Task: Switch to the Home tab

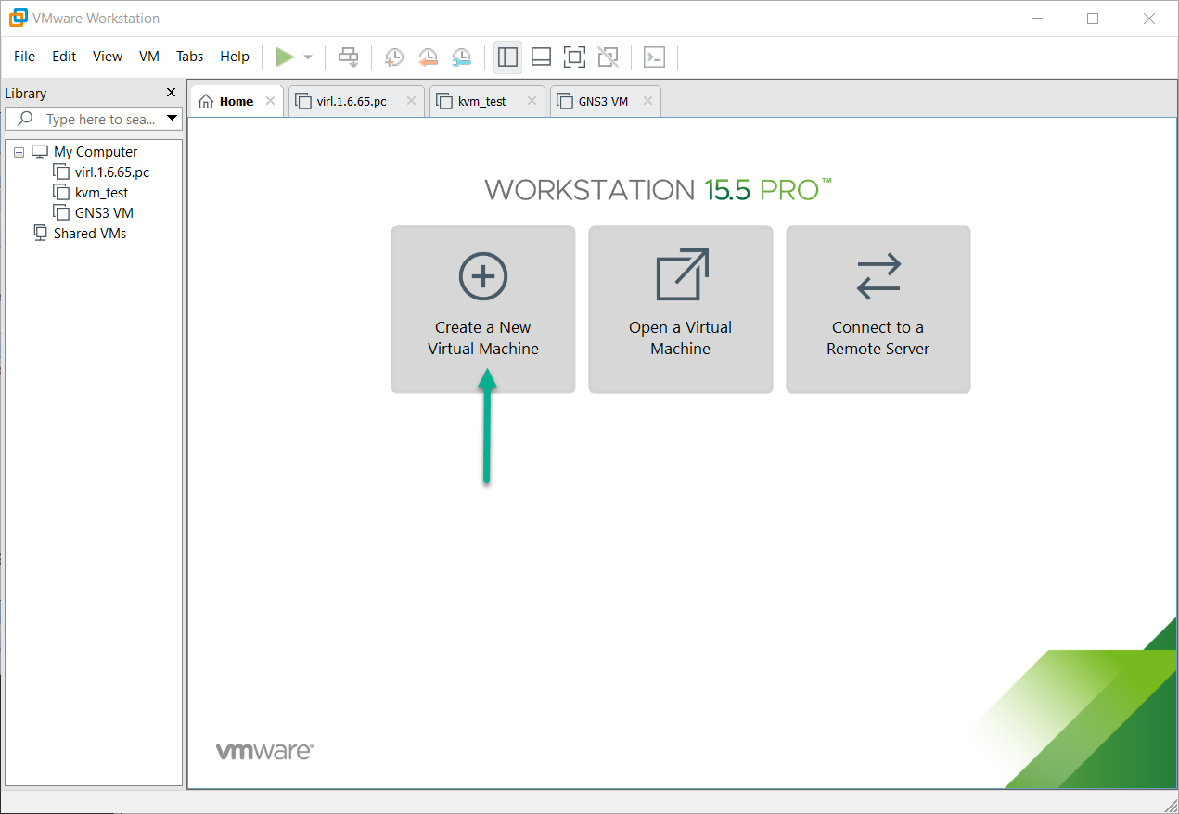Action: 236,102
